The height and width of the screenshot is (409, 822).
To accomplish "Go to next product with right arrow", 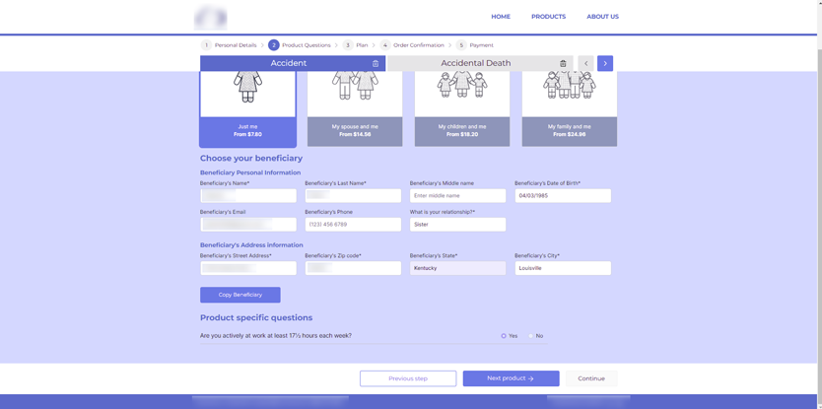I will (x=605, y=63).
